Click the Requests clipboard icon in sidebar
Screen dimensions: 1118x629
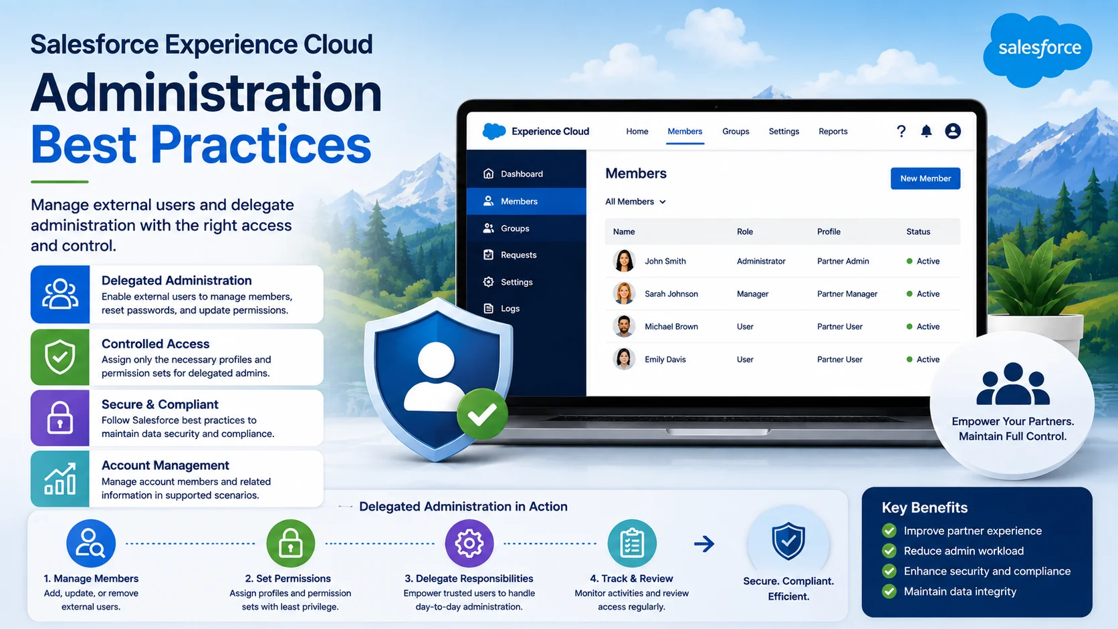(489, 255)
